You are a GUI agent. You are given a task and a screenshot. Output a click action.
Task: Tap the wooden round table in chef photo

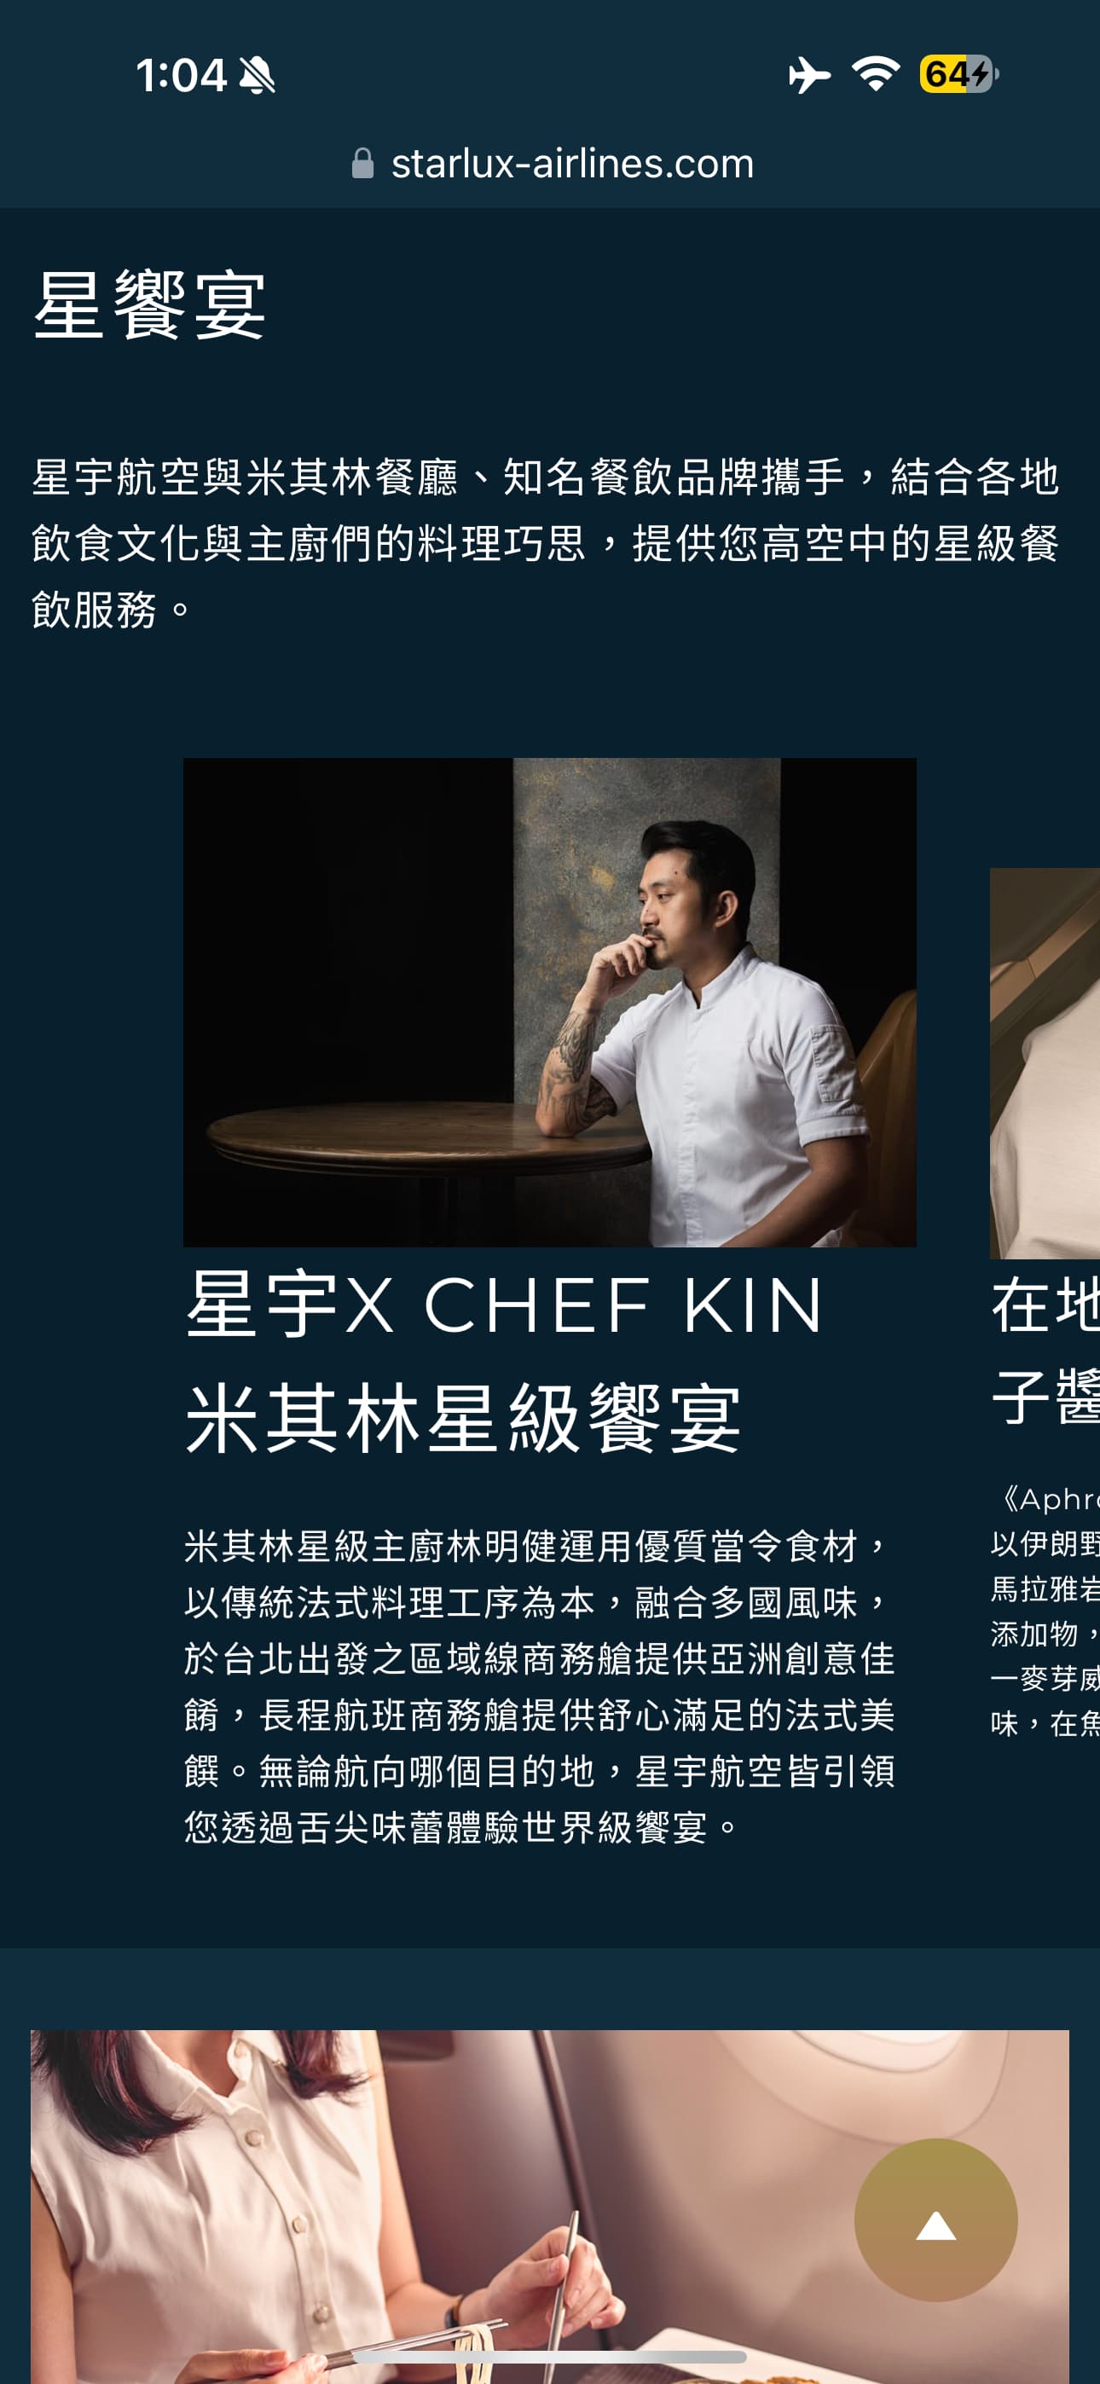click(x=426, y=1140)
